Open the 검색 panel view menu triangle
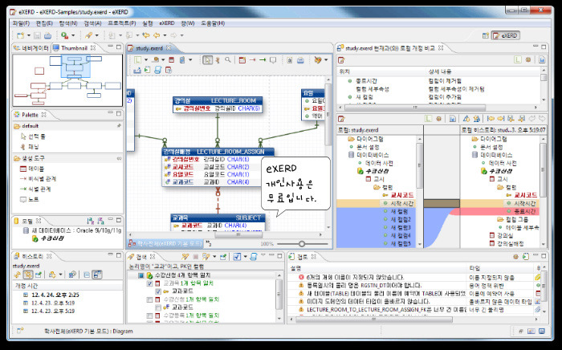This screenshot has width=562, height=350. point(263,256)
